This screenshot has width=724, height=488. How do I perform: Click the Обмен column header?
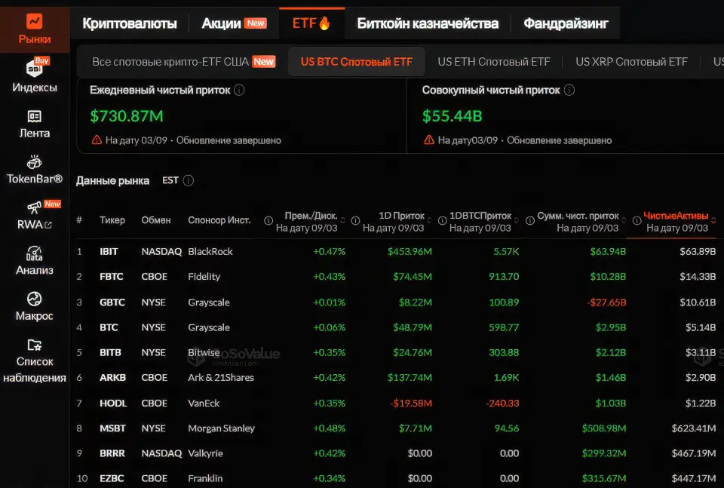click(x=156, y=220)
